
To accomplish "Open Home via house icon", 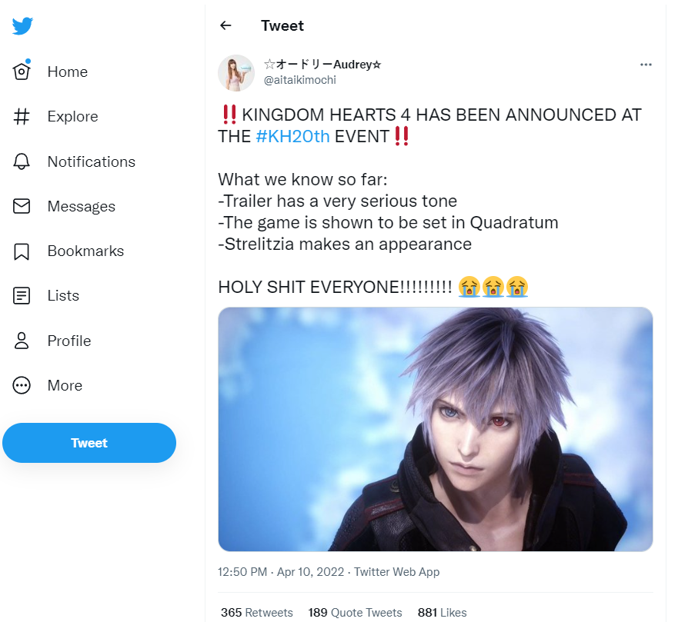I will pyautogui.click(x=22, y=71).
